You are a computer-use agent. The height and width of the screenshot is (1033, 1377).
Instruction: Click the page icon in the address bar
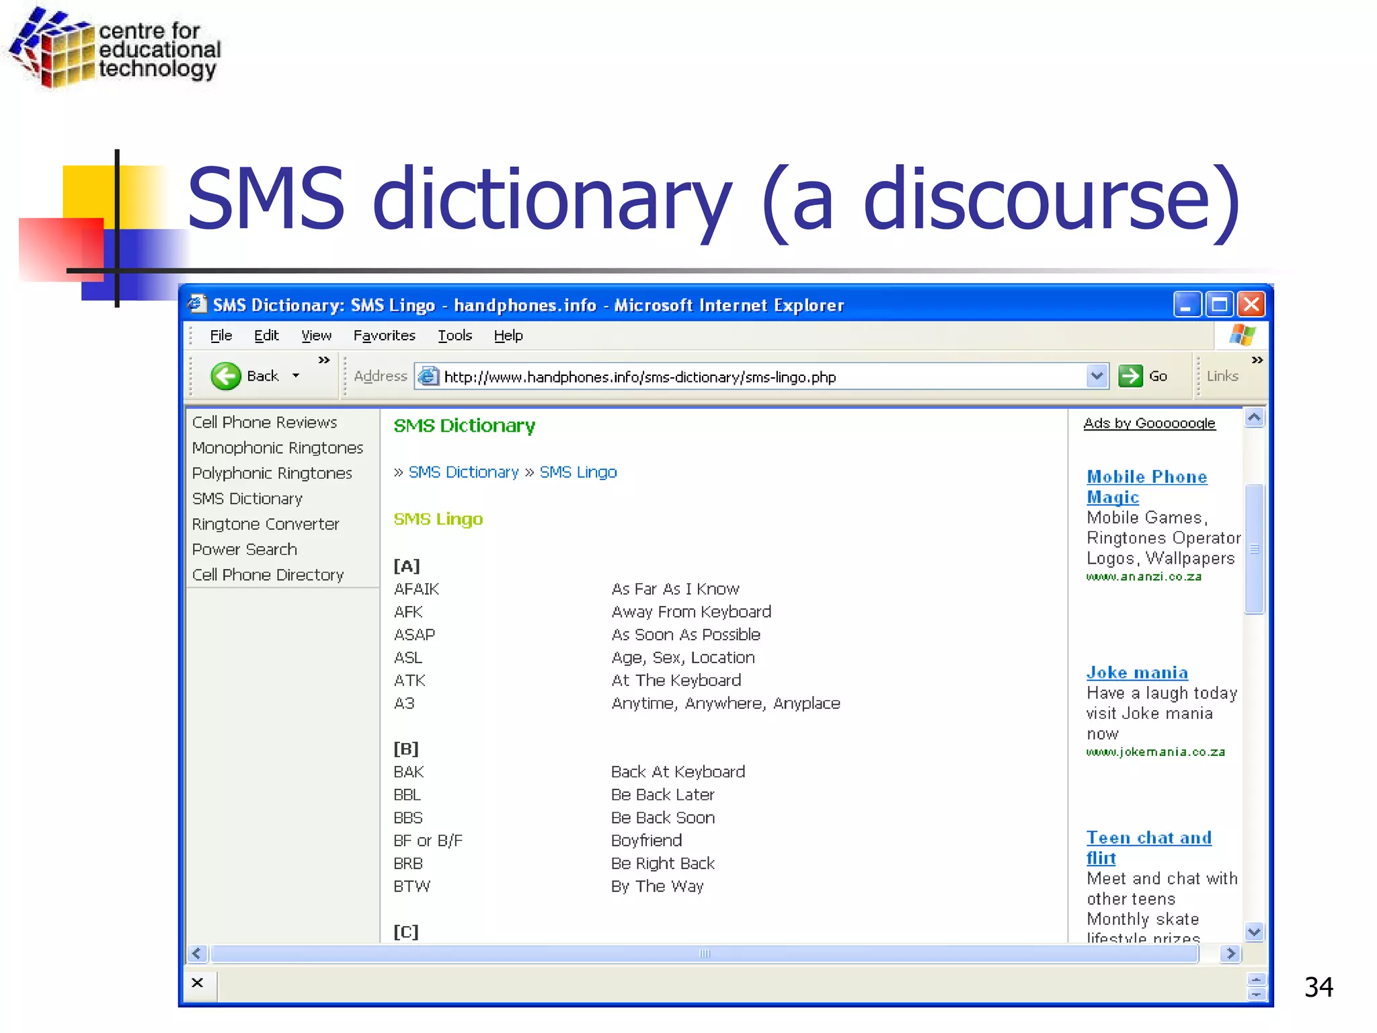click(x=428, y=376)
